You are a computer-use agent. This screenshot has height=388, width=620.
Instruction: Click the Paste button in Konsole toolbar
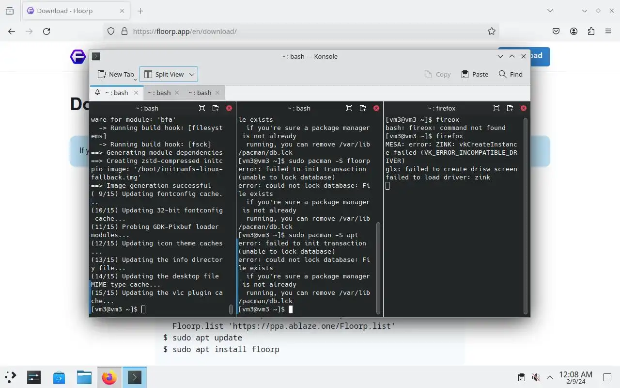point(475,74)
